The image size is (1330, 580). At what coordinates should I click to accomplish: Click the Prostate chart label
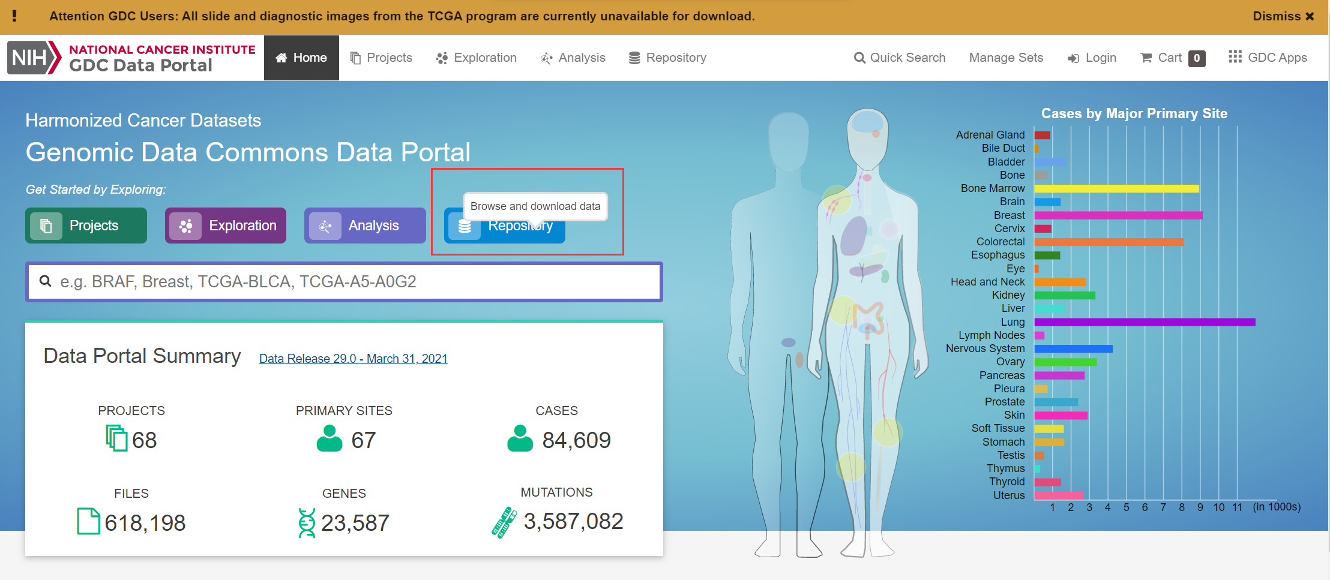point(1005,402)
